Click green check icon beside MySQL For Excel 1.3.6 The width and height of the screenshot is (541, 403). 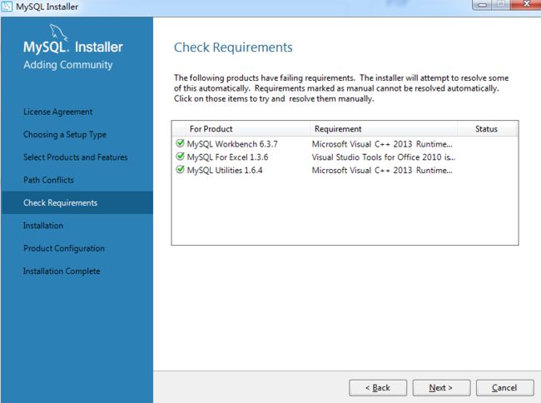[180, 157]
